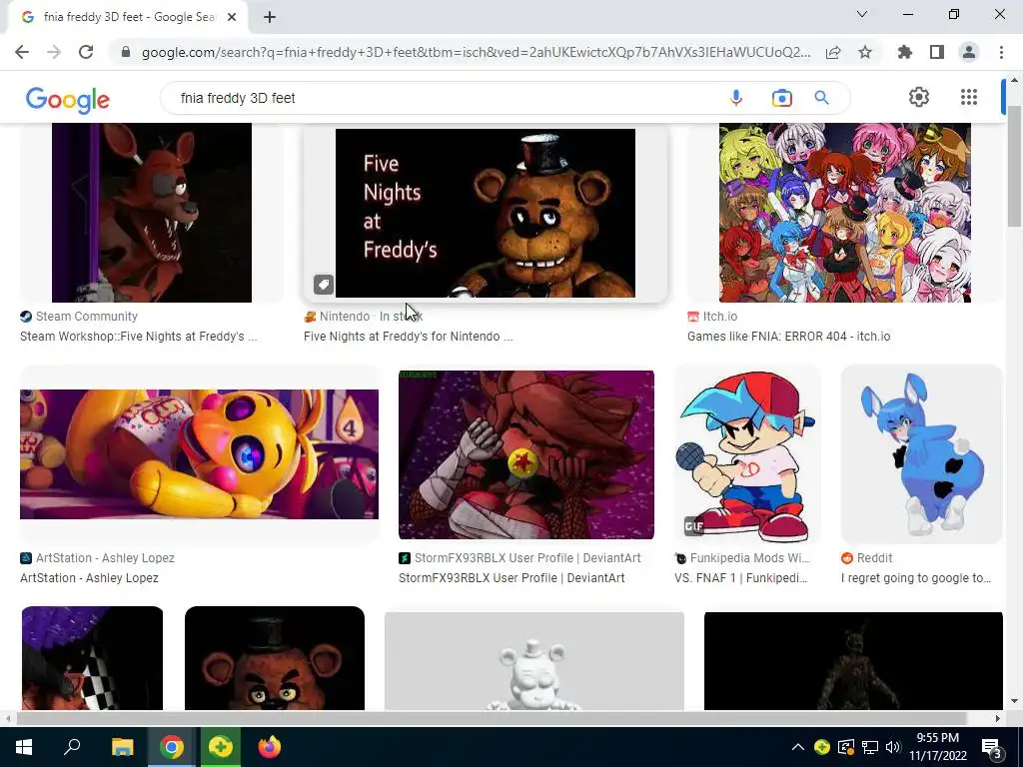Open the Google apps grid
The width and height of the screenshot is (1023, 767).
[x=969, y=97]
